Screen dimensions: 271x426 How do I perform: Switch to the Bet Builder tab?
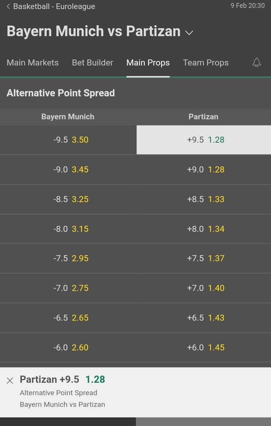[93, 63]
